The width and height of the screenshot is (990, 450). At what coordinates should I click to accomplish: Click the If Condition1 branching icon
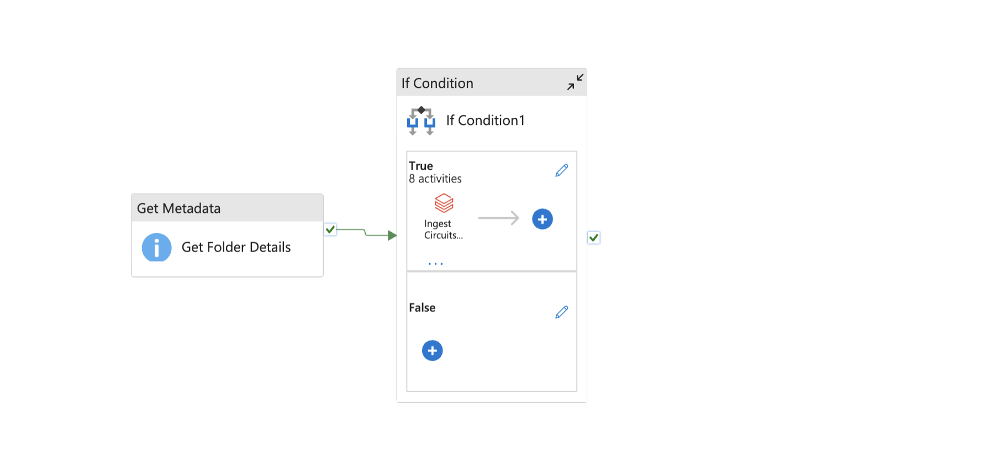[421, 121]
